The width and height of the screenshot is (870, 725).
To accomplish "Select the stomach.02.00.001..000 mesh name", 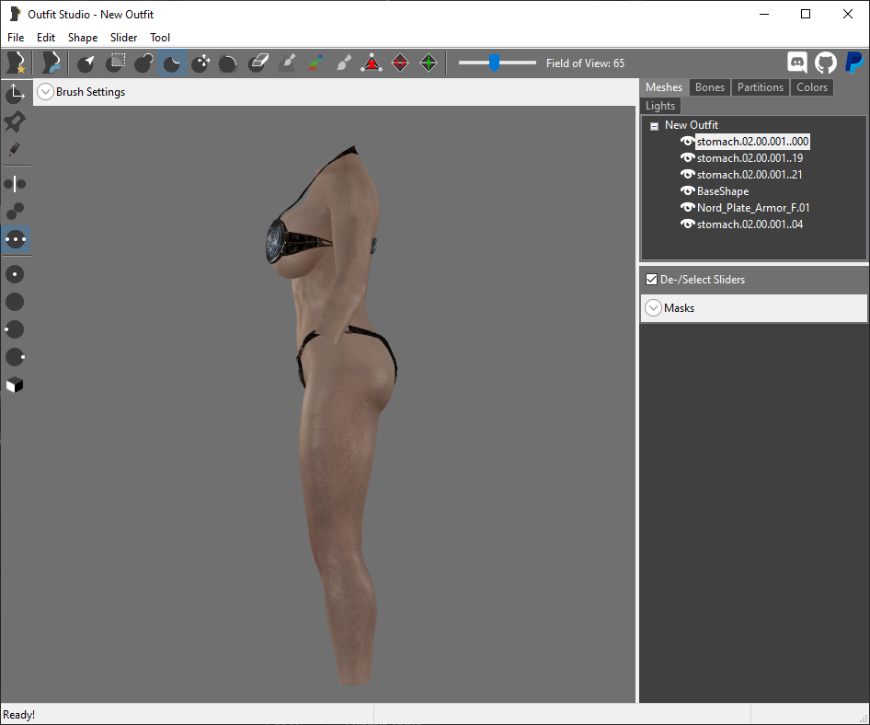I will tap(752, 141).
